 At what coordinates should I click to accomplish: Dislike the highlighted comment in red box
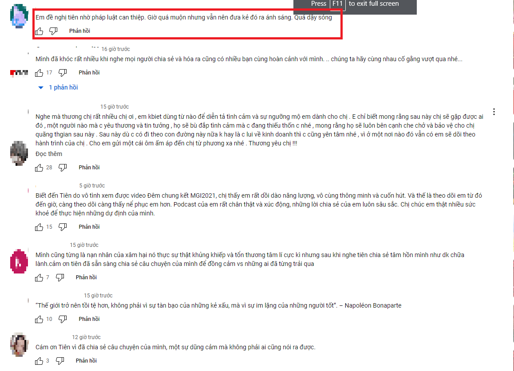(x=53, y=31)
